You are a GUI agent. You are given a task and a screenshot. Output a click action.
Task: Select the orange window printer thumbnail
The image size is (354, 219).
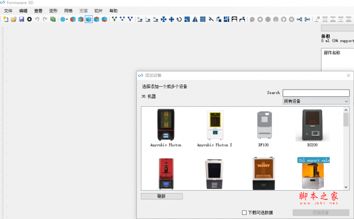point(264,174)
